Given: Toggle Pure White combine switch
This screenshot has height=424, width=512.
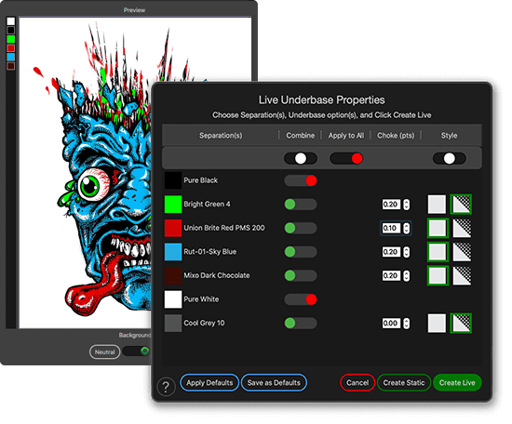Looking at the screenshot, I should click(x=301, y=299).
